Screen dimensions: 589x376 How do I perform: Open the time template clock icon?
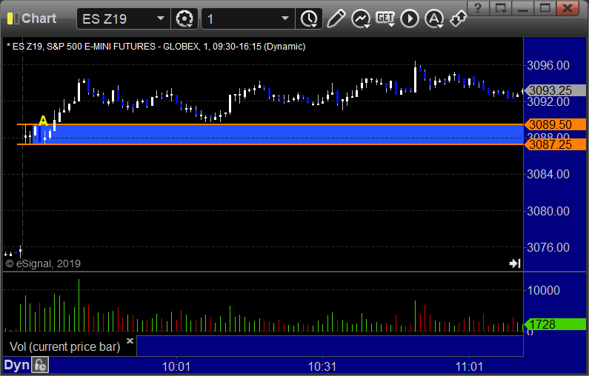coord(309,19)
